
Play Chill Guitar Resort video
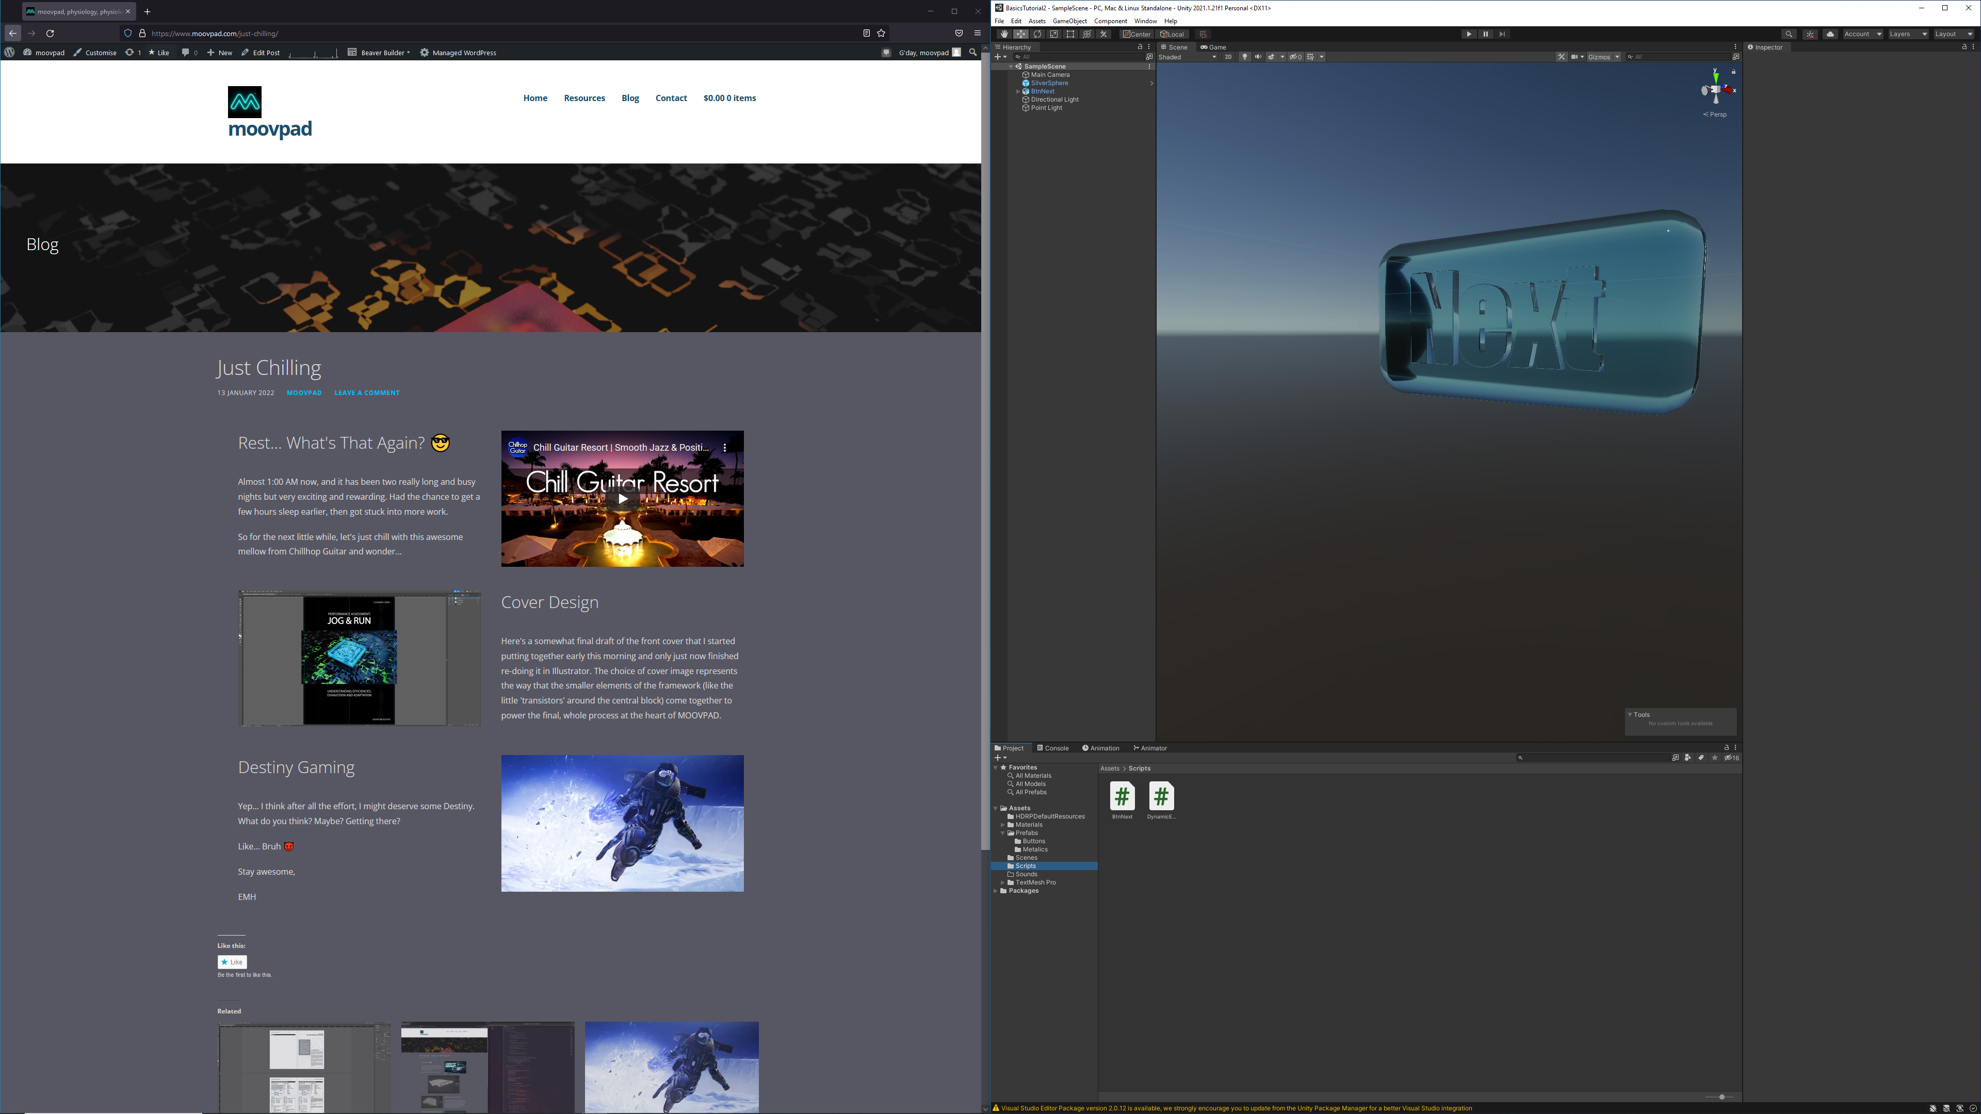[622, 498]
